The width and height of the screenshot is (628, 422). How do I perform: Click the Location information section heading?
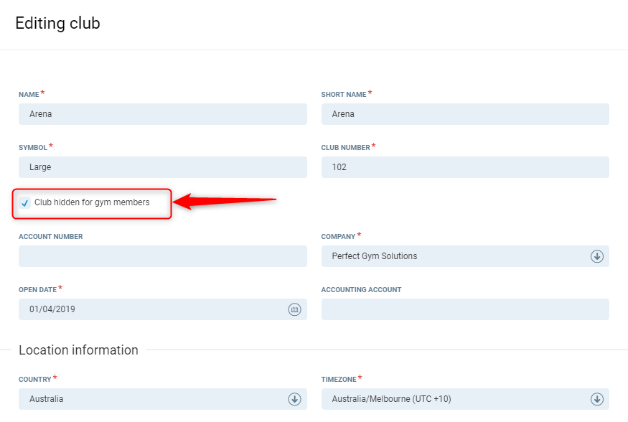click(78, 350)
